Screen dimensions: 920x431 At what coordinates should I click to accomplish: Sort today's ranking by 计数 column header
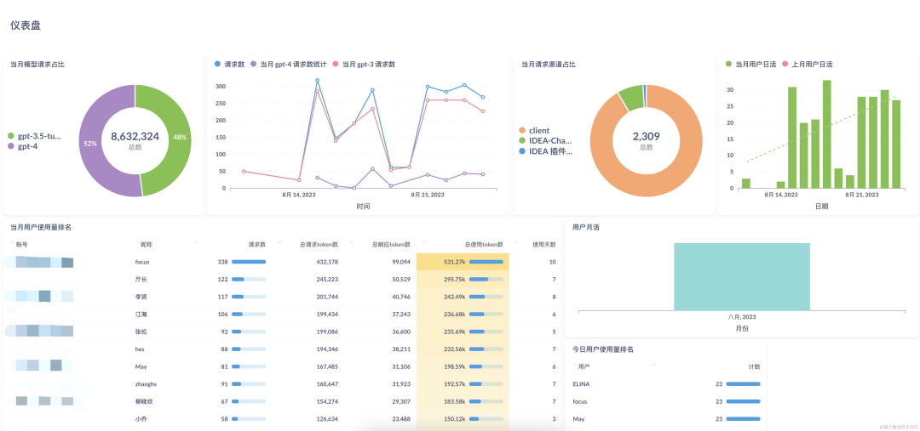[x=754, y=366]
